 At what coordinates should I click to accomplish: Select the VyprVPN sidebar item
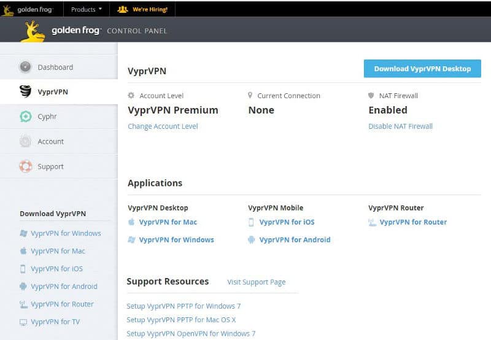click(x=59, y=91)
